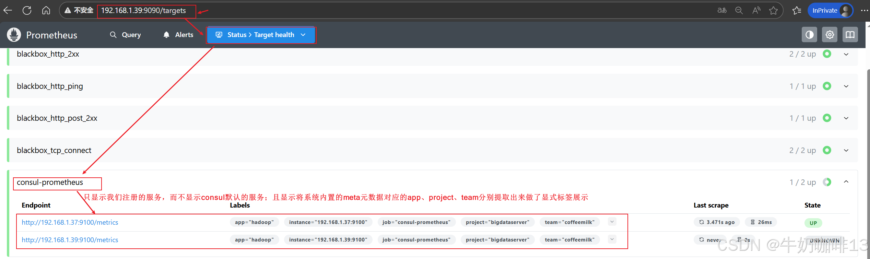Click the blackbox_http_2xx pool name
Image resolution: width=870 pixels, height=259 pixels.
[x=48, y=54]
